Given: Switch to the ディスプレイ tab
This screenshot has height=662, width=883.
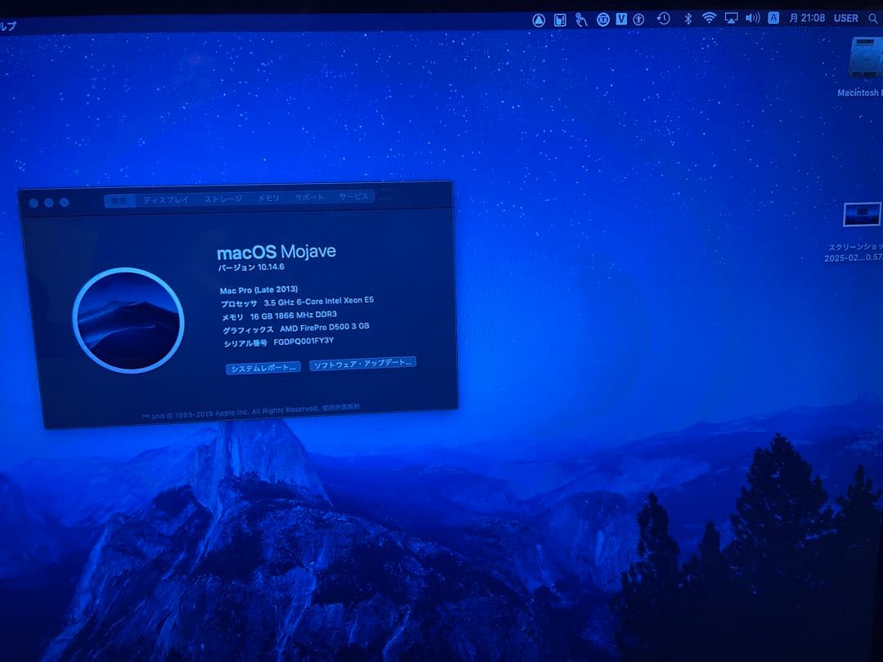Looking at the screenshot, I should pyautogui.click(x=166, y=198).
